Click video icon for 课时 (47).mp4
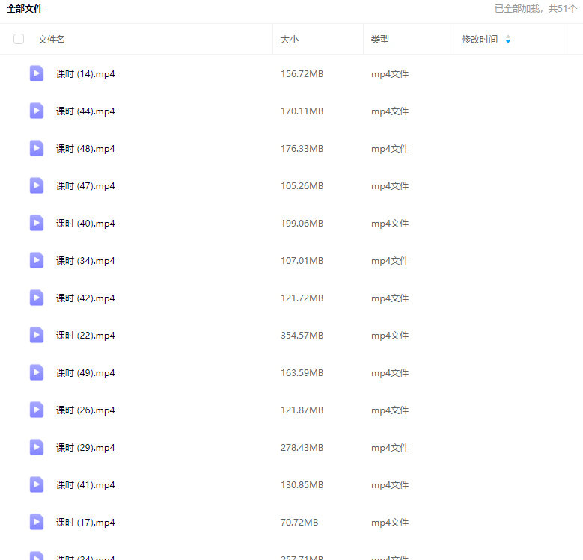This screenshot has width=583, height=560. (x=37, y=185)
